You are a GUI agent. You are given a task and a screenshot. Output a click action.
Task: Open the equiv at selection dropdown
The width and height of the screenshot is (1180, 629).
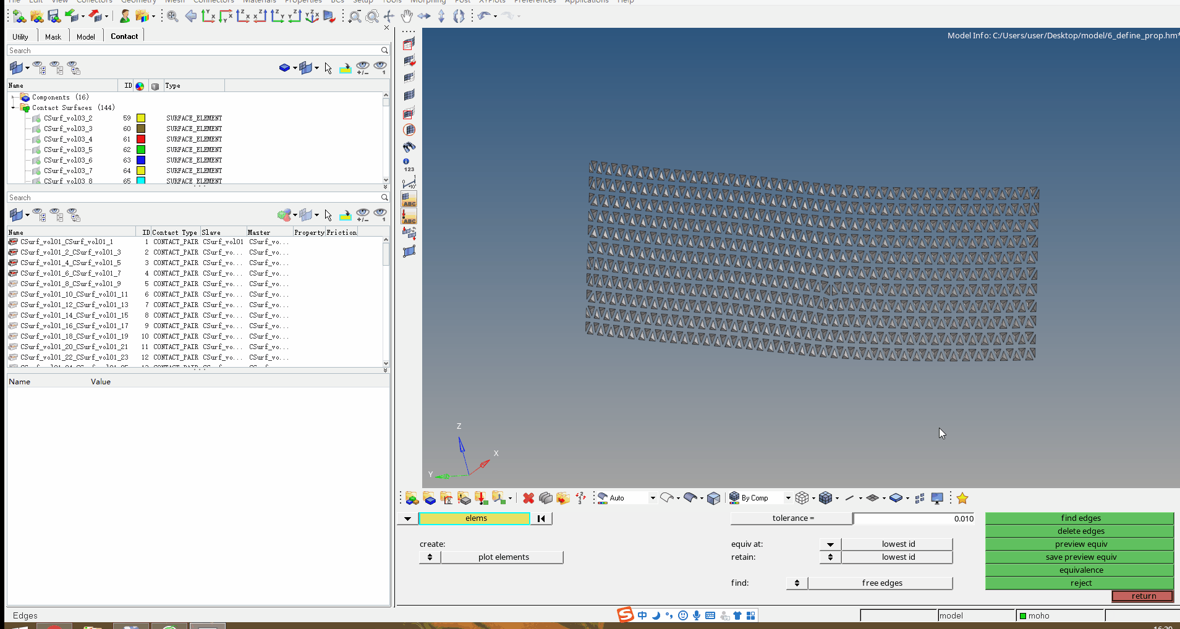point(829,544)
